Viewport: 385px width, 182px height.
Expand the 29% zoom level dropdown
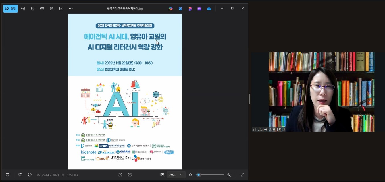pyautogui.click(x=181, y=175)
